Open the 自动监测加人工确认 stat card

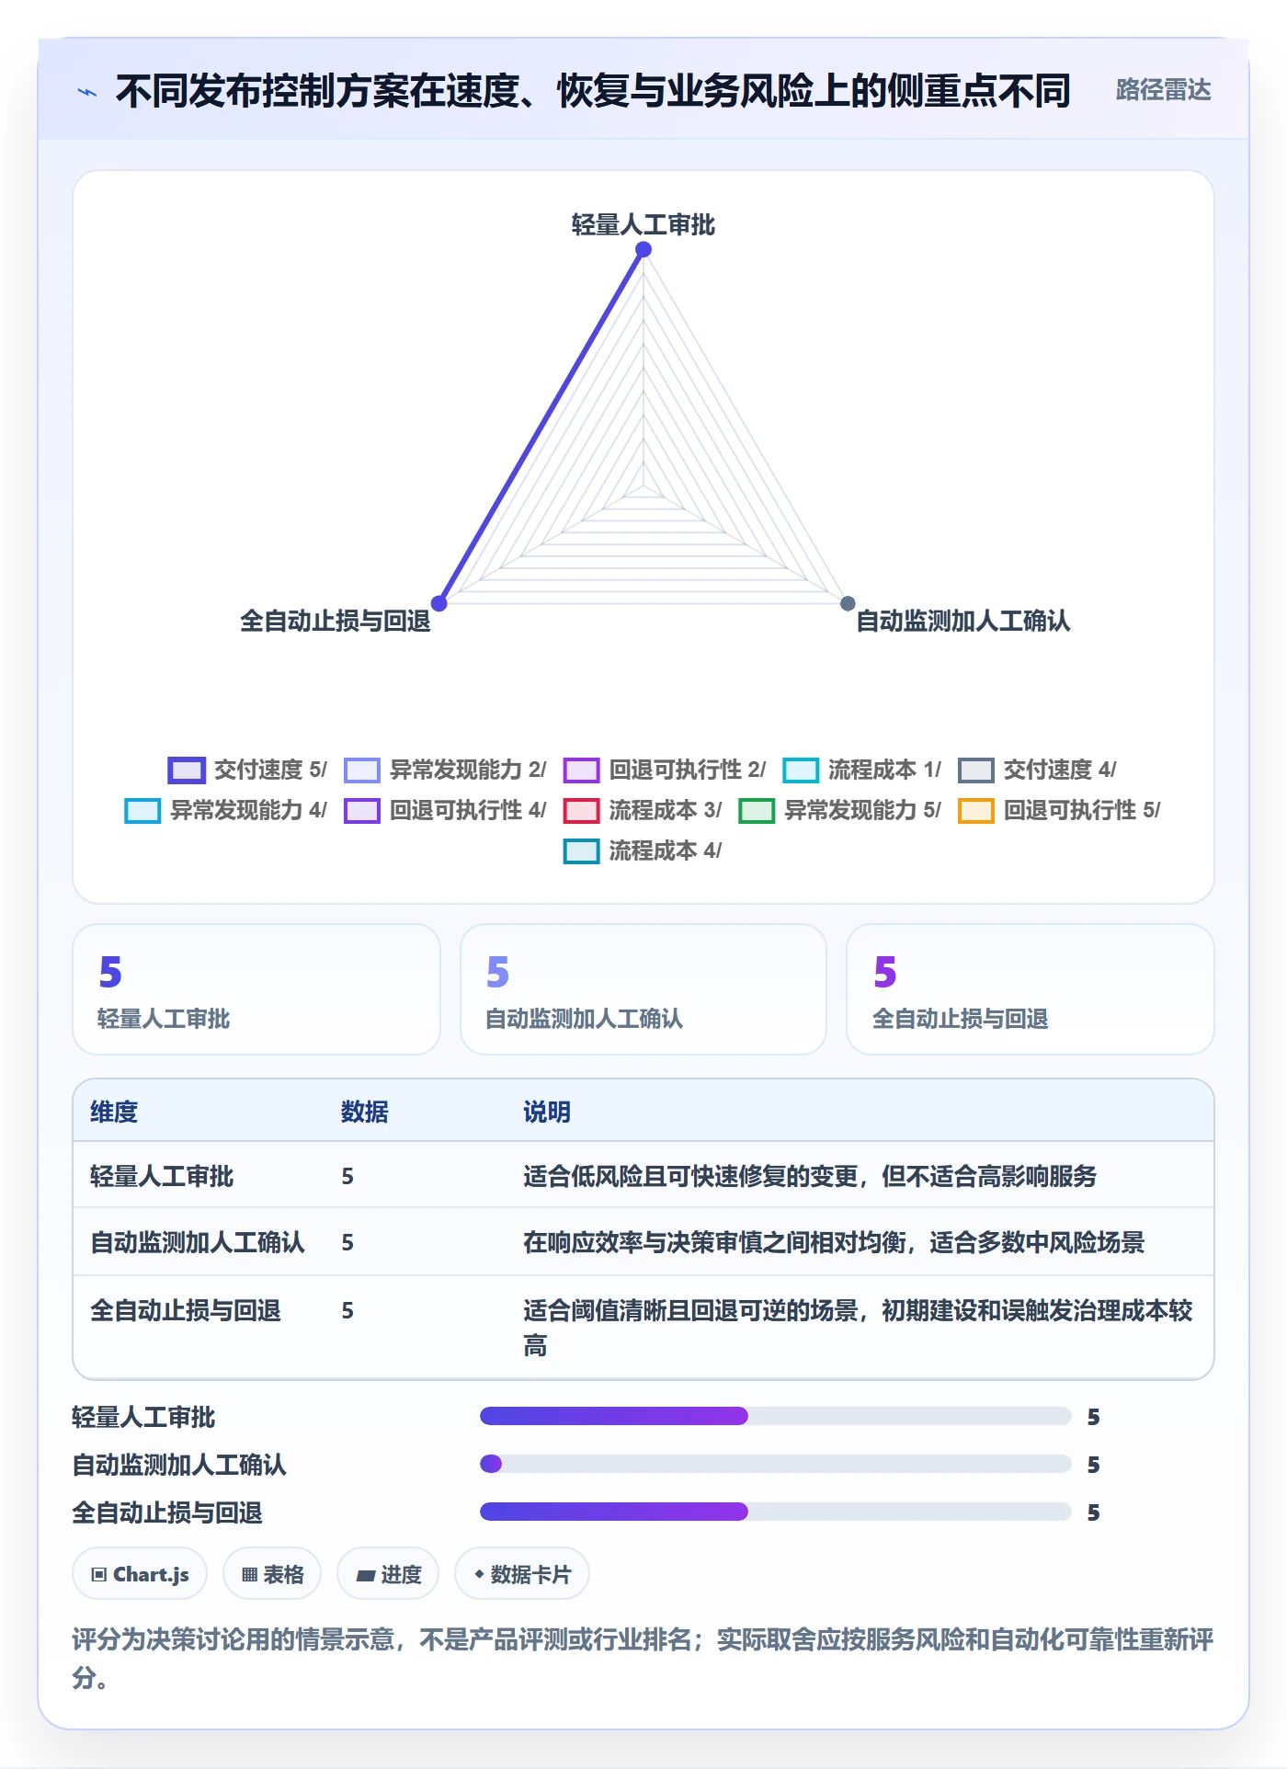click(643, 989)
